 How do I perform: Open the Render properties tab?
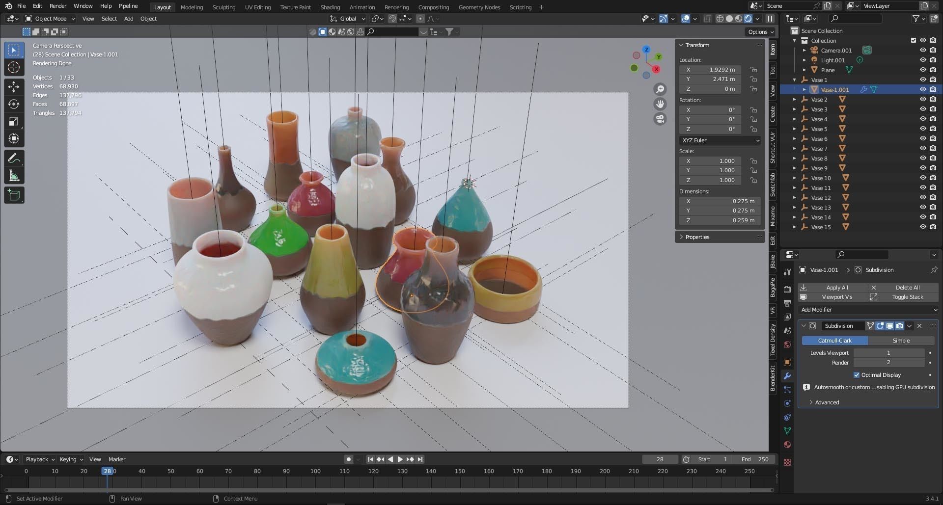pyautogui.click(x=787, y=289)
